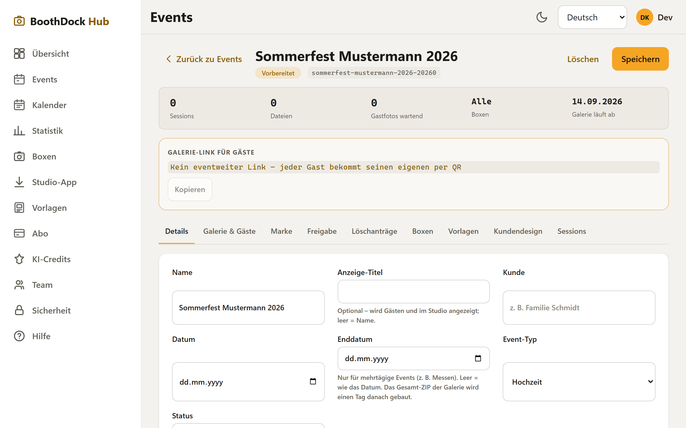This screenshot has height=428, width=686.
Task: Click the Löschen button
Action: 583,59
